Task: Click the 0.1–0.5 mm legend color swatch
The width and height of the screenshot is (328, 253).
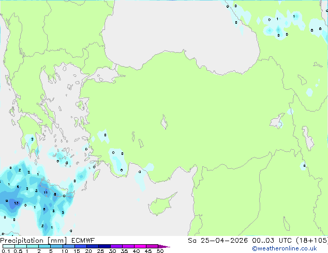Action: 9,246
